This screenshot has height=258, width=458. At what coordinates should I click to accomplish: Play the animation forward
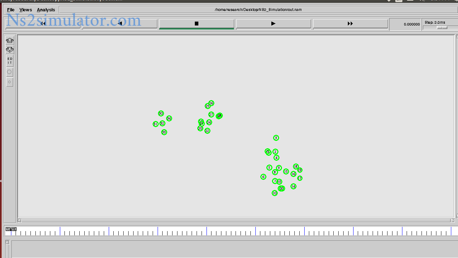point(273,24)
